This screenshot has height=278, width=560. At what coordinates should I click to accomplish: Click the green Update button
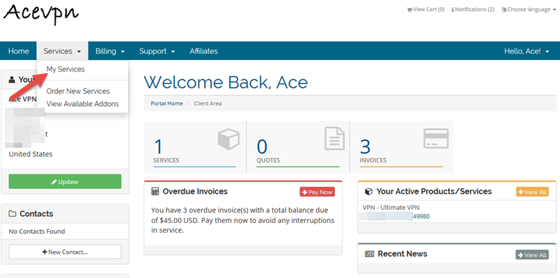click(65, 182)
